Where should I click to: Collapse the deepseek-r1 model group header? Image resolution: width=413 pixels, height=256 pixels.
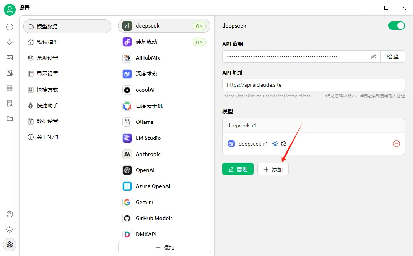coord(313,125)
